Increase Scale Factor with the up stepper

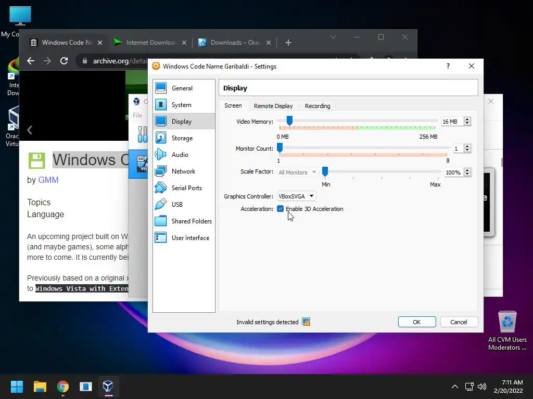pyautogui.click(x=467, y=170)
